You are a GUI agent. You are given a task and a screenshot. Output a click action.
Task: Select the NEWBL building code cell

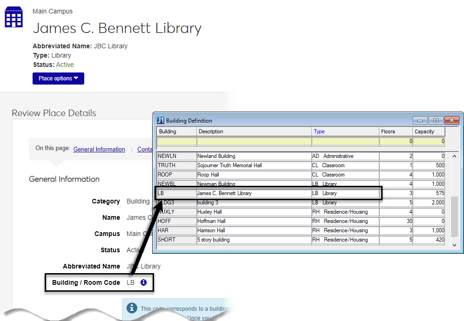(x=177, y=183)
